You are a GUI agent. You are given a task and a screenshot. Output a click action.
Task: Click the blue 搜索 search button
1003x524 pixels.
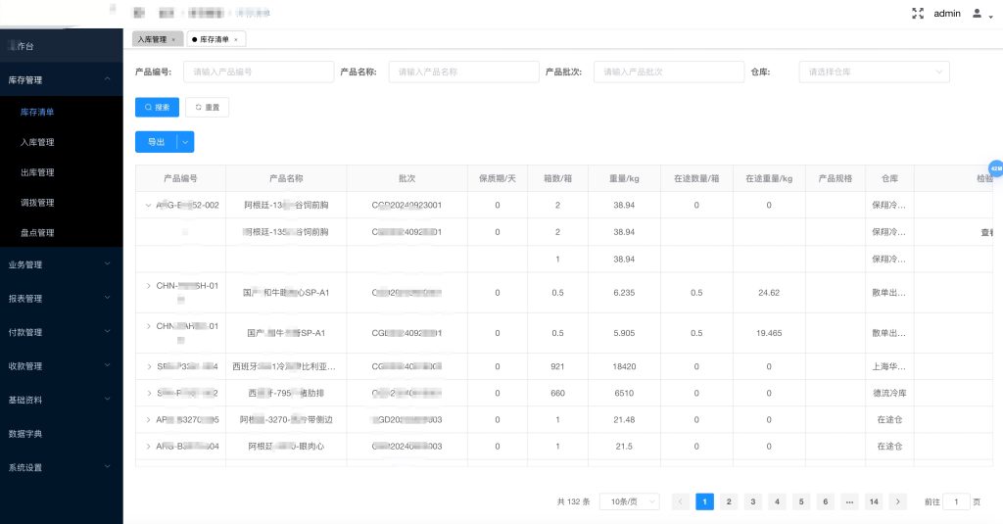coord(157,107)
